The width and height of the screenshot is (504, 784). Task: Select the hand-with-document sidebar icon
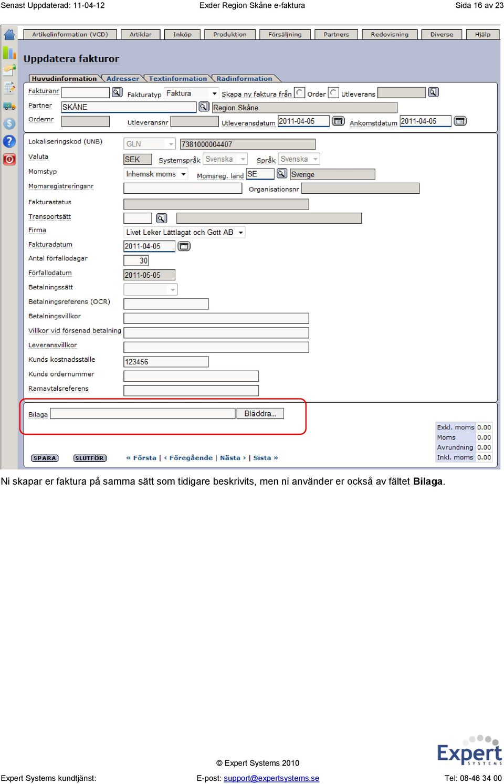tap(9, 70)
